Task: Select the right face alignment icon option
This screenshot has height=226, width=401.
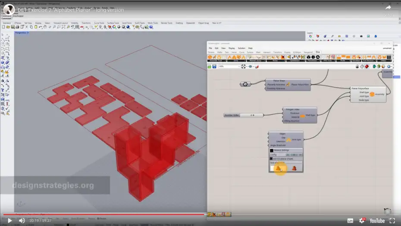Action: pos(294,168)
